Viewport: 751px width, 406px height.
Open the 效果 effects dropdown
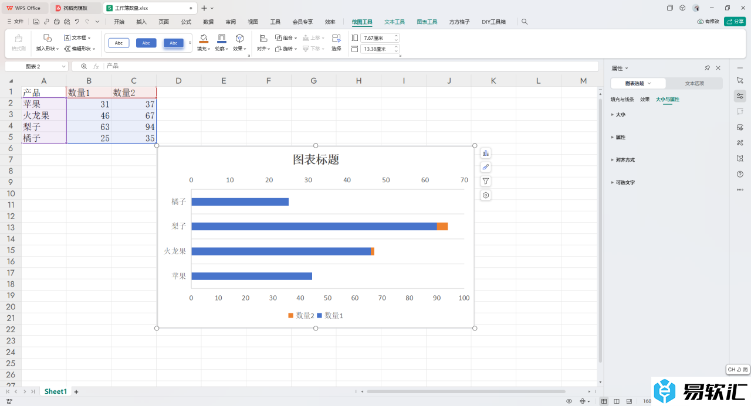(239, 49)
